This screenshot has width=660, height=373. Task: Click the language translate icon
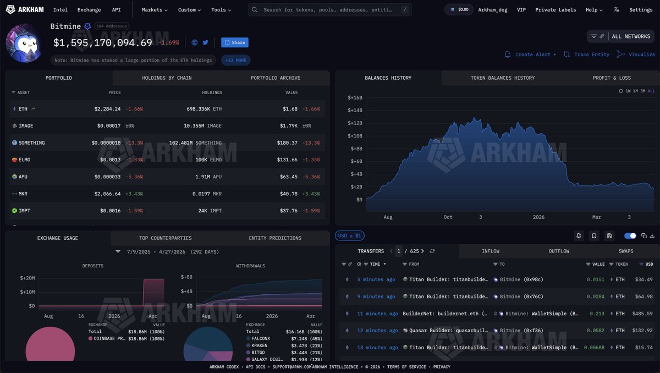pyautogui.click(x=617, y=9)
